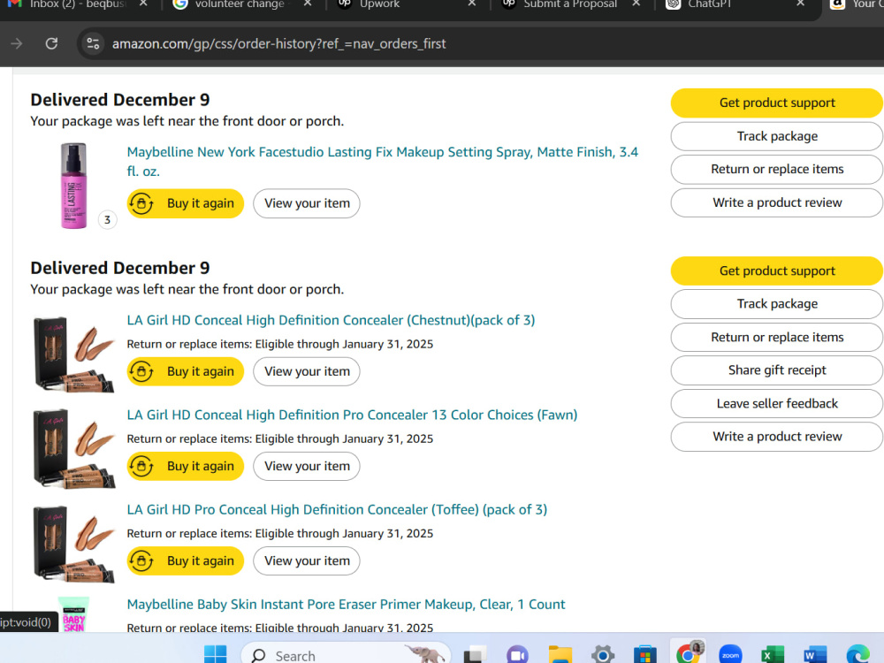
Task: Open Settings gear from the taskbar
Action: click(x=603, y=655)
